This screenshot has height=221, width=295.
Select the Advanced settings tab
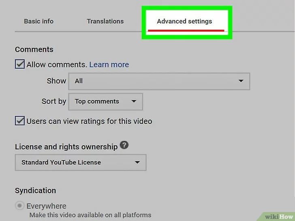184,21
